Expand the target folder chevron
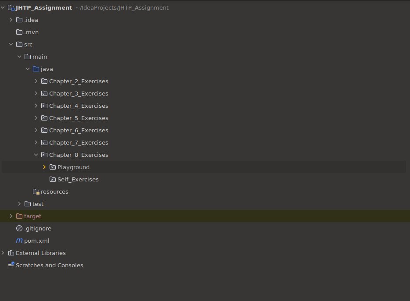Image resolution: width=410 pixels, height=301 pixels. (11, 216)
